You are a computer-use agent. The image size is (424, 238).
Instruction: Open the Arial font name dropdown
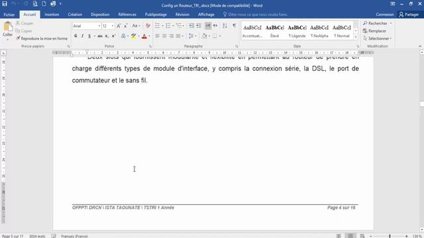click(x=99, y=26)
